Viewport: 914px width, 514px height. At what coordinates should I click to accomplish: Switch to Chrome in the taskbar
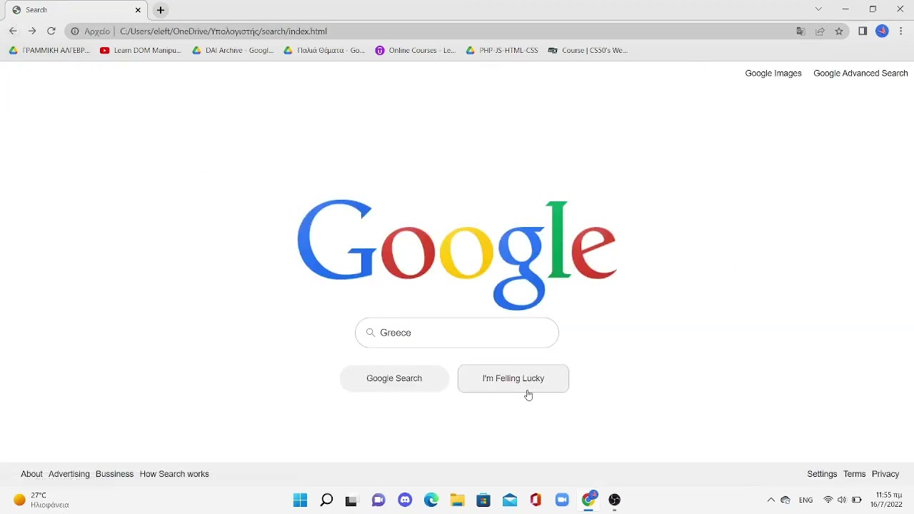588,500
